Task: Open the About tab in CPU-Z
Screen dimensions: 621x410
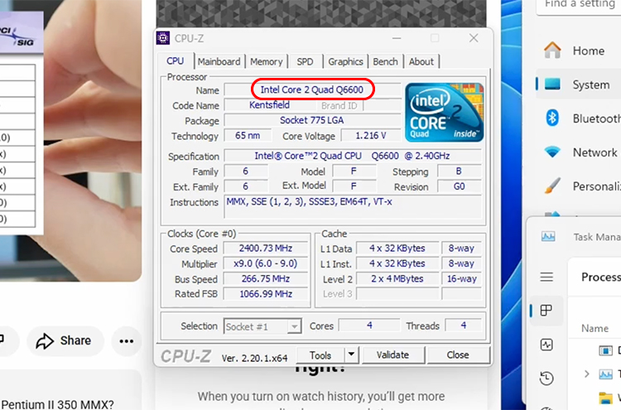Action: pos(421,62)
